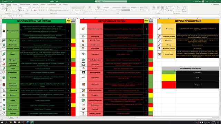This screenshot has height=124, width=221.
Task: Collapse the ribbon with the corner arrow
Action: tap(220, 13)
